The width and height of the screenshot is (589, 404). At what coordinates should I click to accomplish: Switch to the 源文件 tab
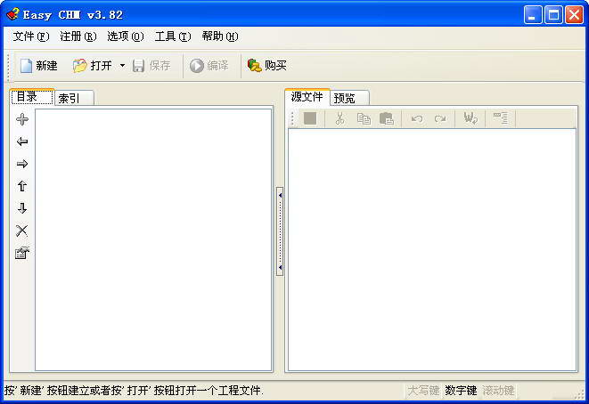click(307, 97)
